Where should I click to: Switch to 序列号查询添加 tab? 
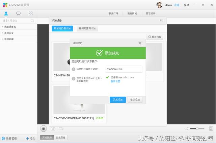click(x=87, y=29)
